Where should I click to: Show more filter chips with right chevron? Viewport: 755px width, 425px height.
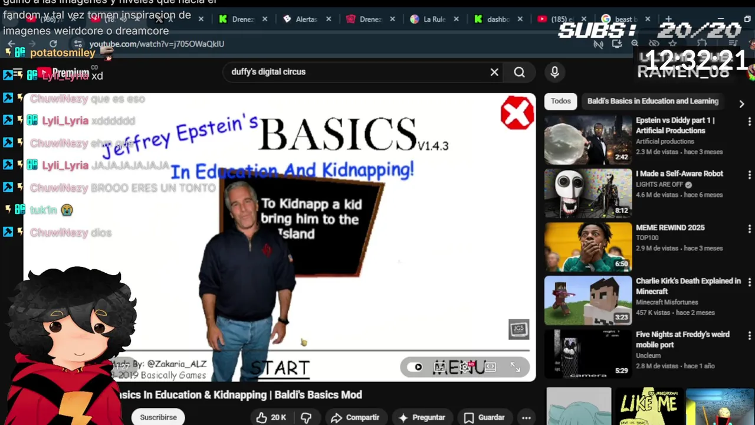[x=741, y=103]
